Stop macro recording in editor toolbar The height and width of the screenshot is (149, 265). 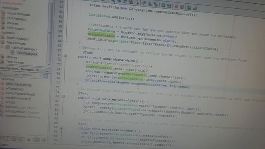pos(182,7)
